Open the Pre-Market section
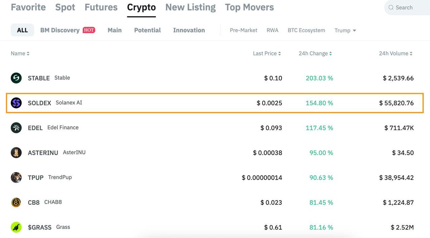The height and width of the screenshot is (238, 430). [243, 30]
